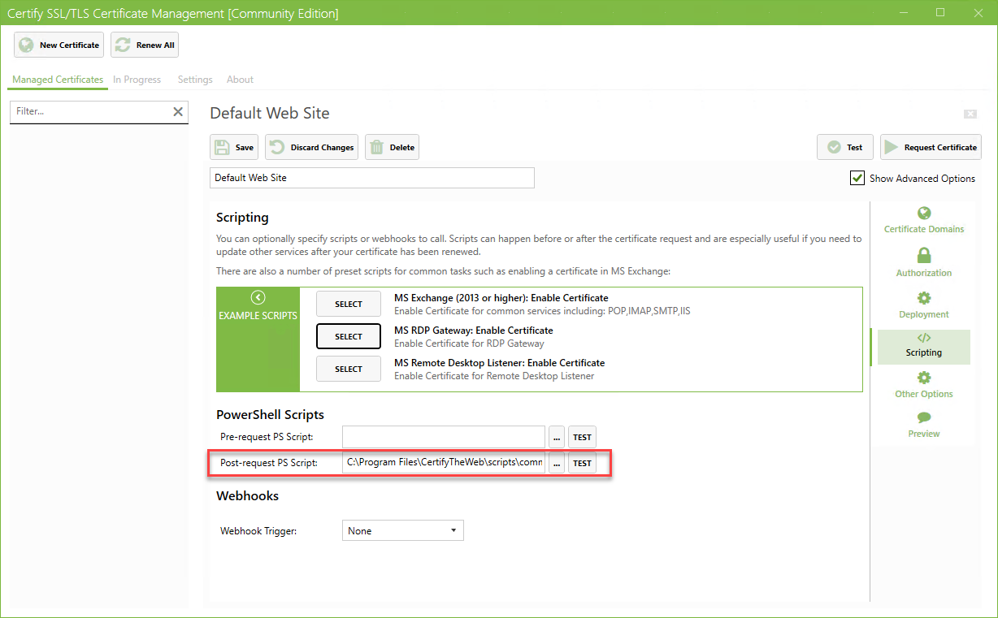Screen dimensions: 998x618
Task: Open the Deployment section
Action: click(x=924, y=305)
